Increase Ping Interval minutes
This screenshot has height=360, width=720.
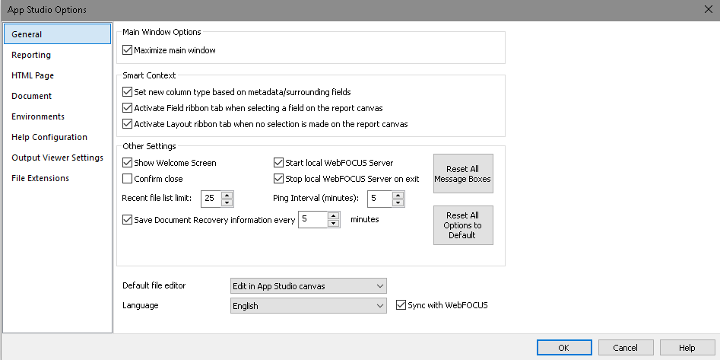coord(398,195)
